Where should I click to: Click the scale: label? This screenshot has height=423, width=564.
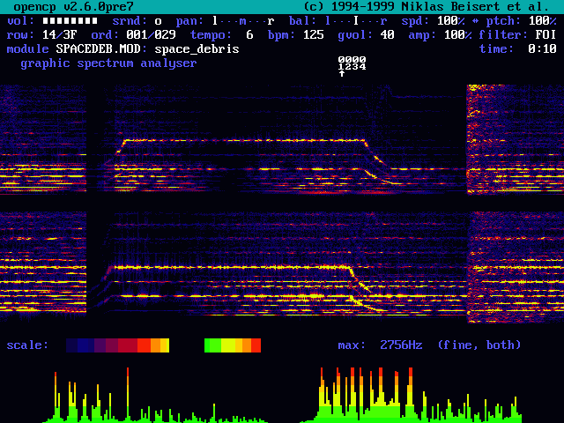pyautogui.click(x=27, y=345)
